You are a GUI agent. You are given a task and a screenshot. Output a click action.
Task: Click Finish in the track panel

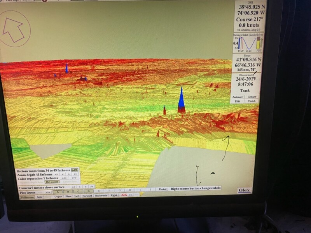[252, 101]
